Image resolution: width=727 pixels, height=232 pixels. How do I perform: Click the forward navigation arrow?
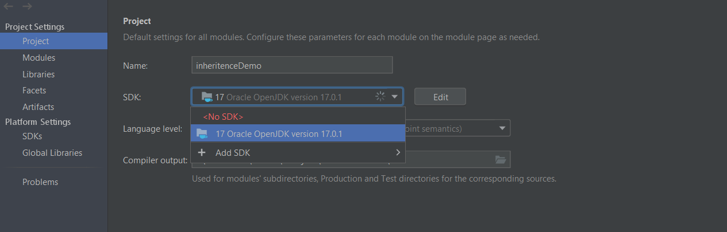(27, 6)
